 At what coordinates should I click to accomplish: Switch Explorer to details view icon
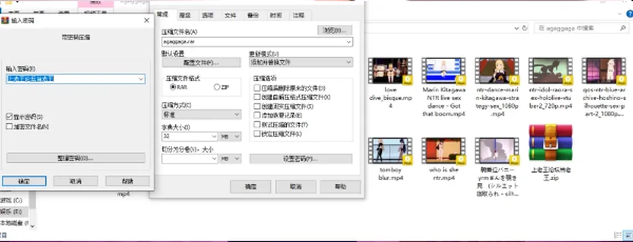[618, 235]
